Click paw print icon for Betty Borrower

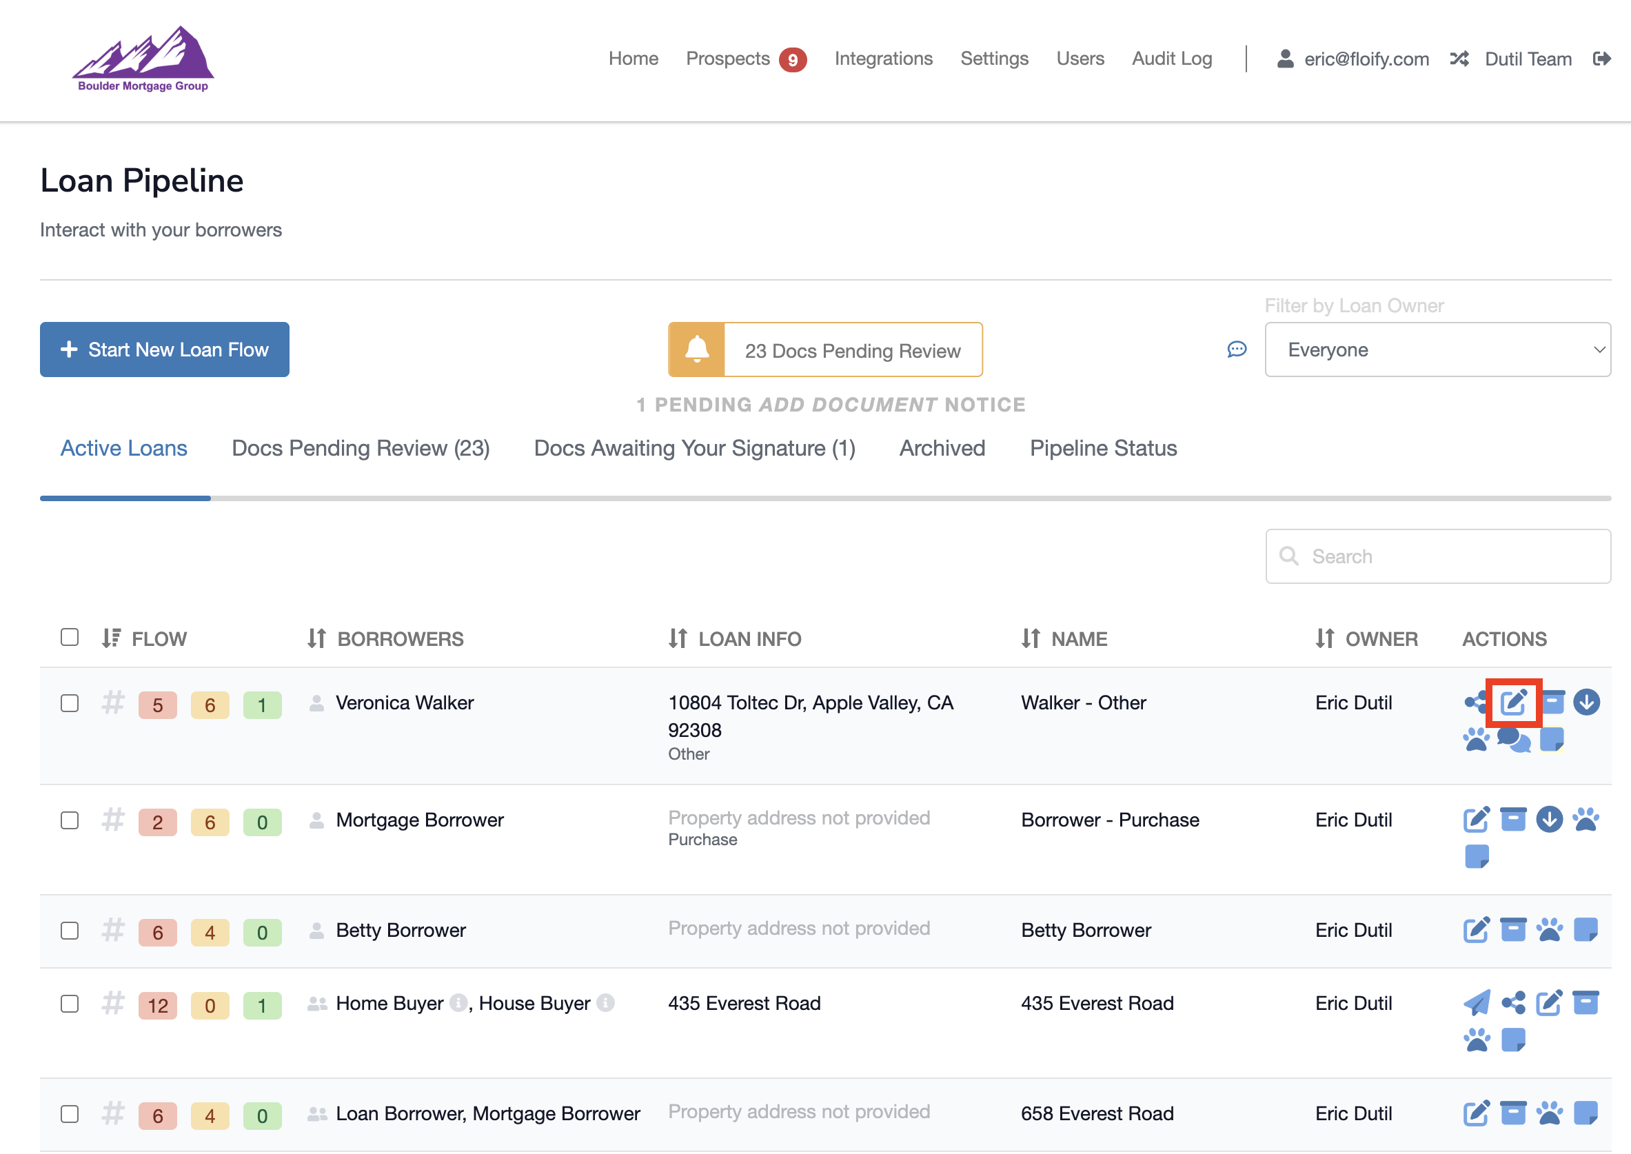tap(1549, 929)
